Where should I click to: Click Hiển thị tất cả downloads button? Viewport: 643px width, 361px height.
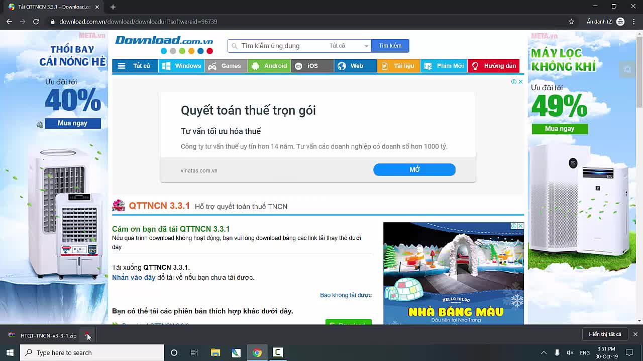click(605, 334)
